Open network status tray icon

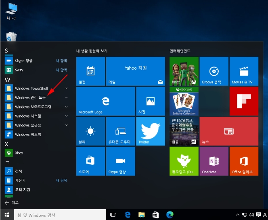tap(245, 215)
